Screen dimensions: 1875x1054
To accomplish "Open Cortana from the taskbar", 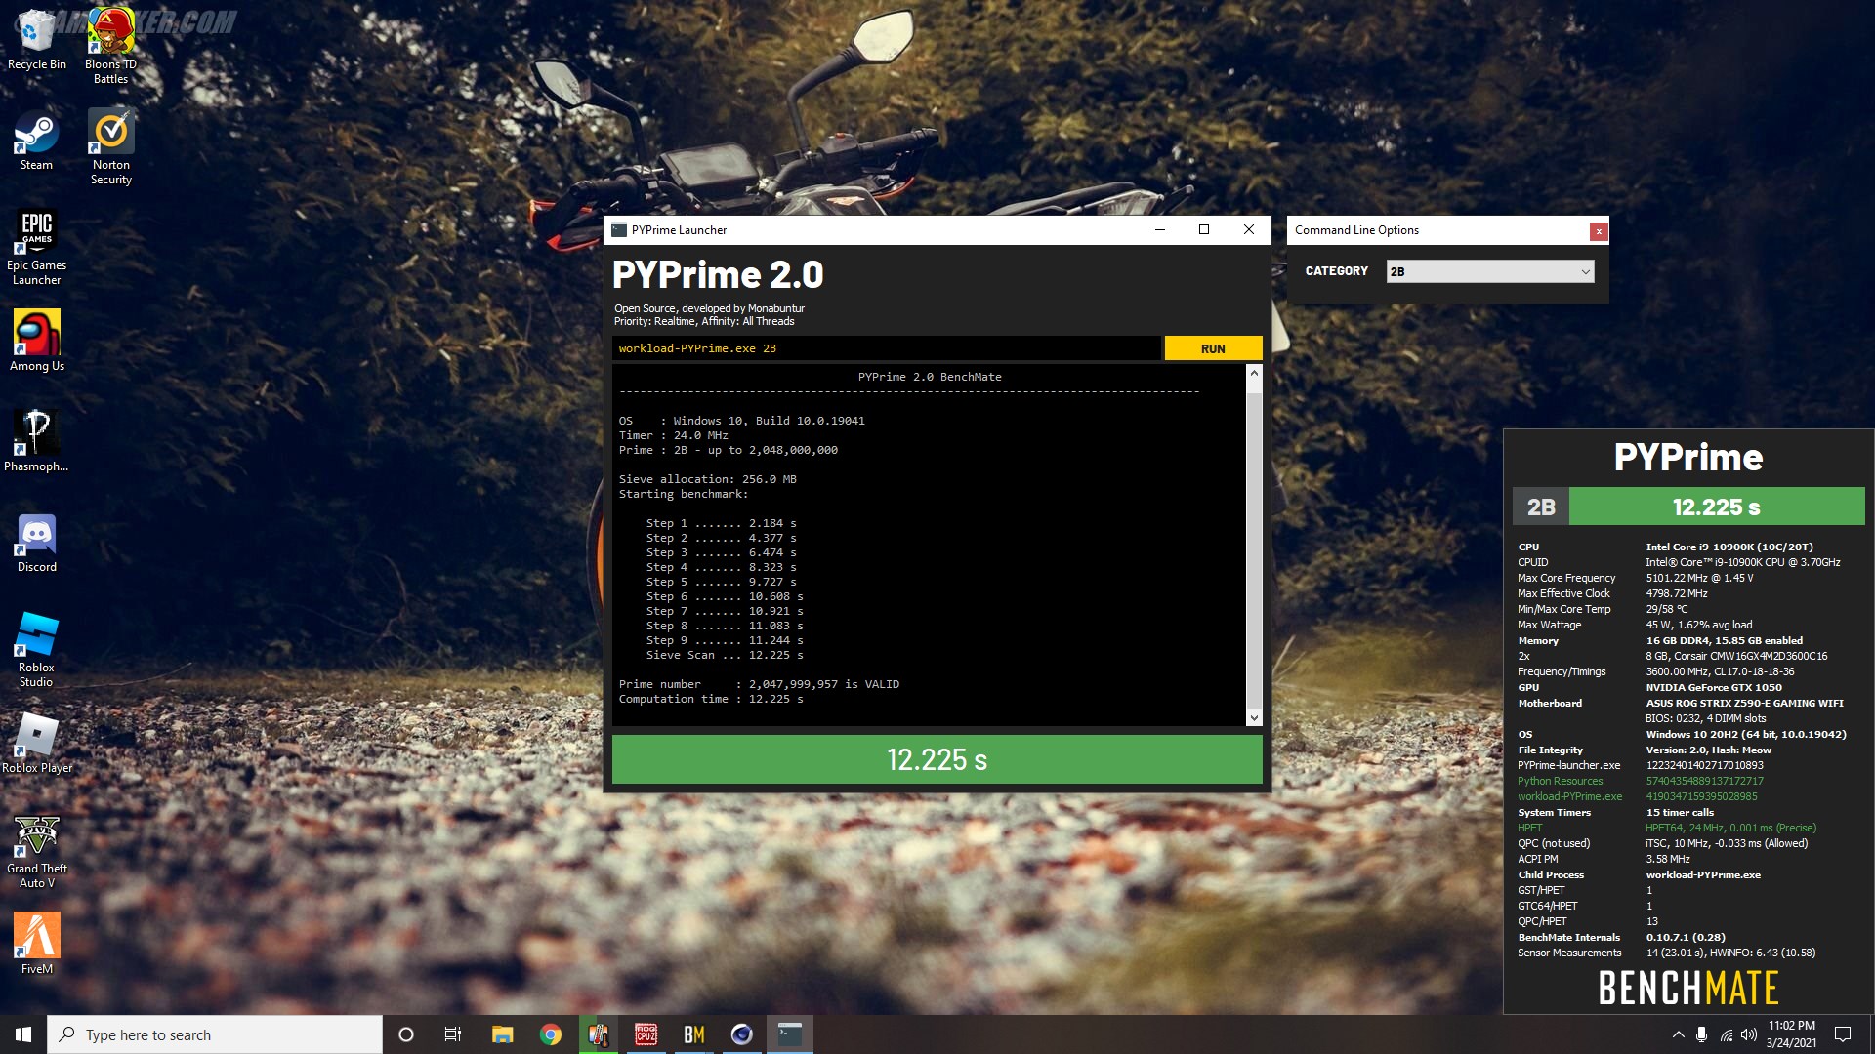I will click(x=406, y=1034).
